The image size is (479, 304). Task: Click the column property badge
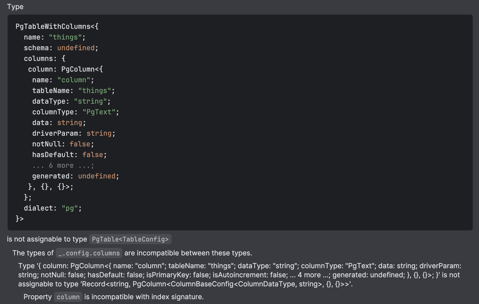[x=68, y=297]
